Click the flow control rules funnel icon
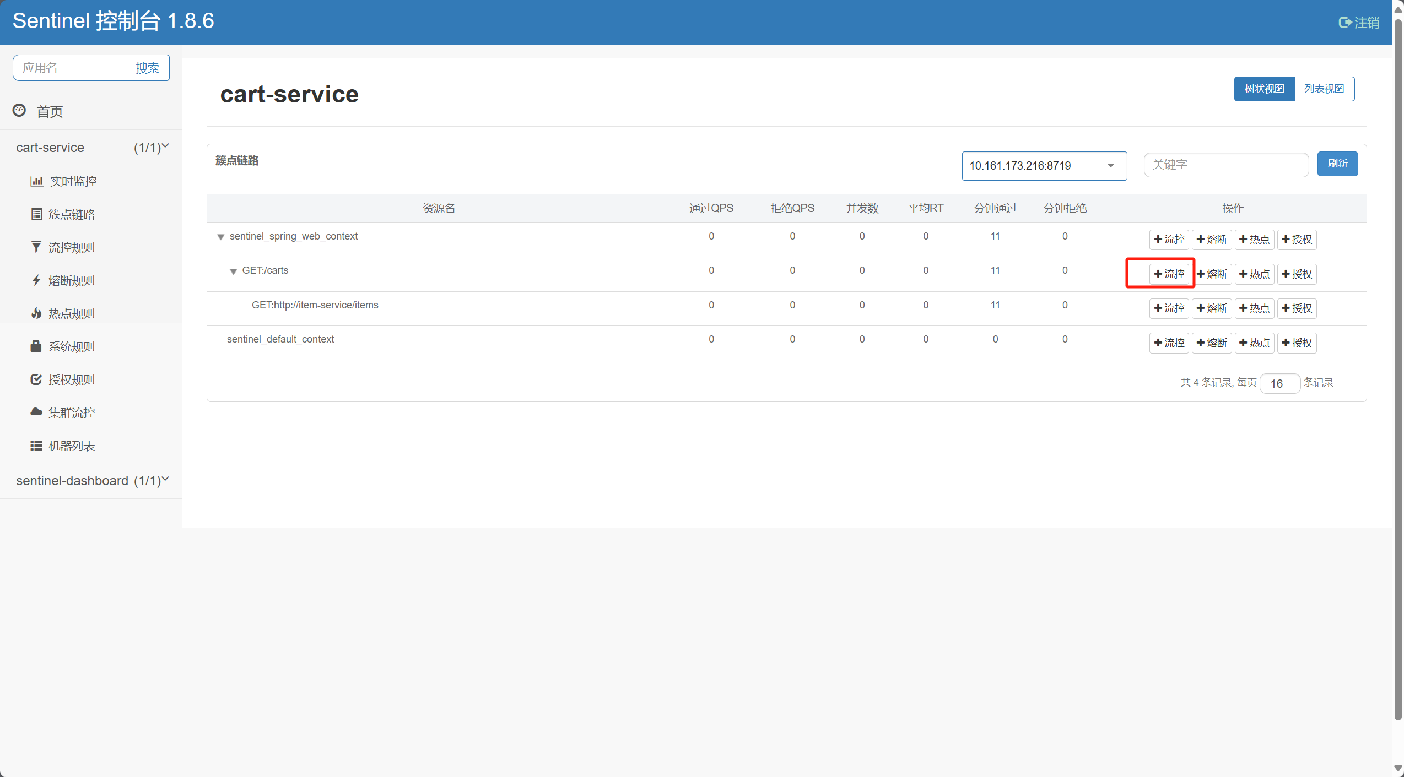The height and width of the screenshot is (777, 1404). pyautogui.click(x=36, y=247)
